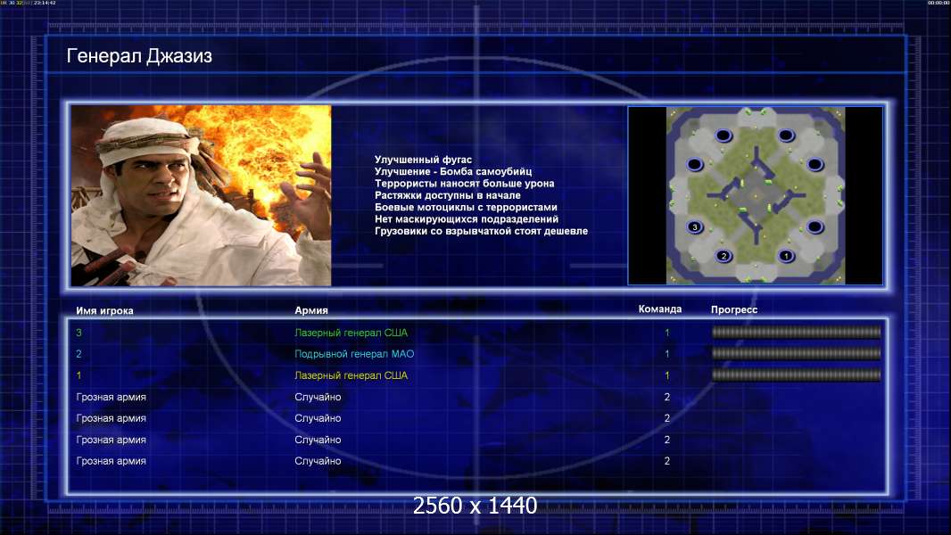
Task: Click the "Прогресс" column header
Action: tap(734, 309)
